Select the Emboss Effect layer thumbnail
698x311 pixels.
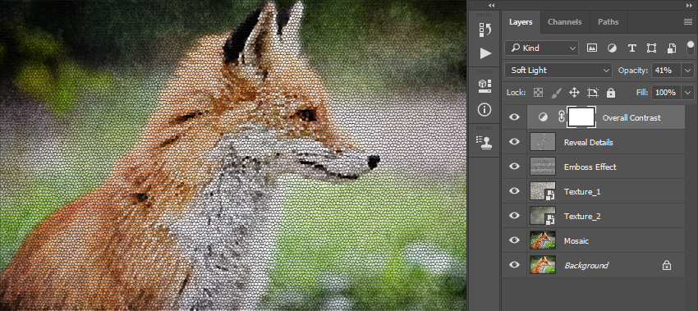pos(543,167)
